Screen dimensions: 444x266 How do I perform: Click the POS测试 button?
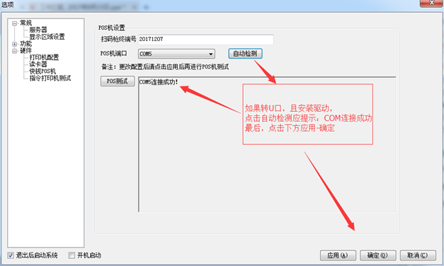[118, 81]
